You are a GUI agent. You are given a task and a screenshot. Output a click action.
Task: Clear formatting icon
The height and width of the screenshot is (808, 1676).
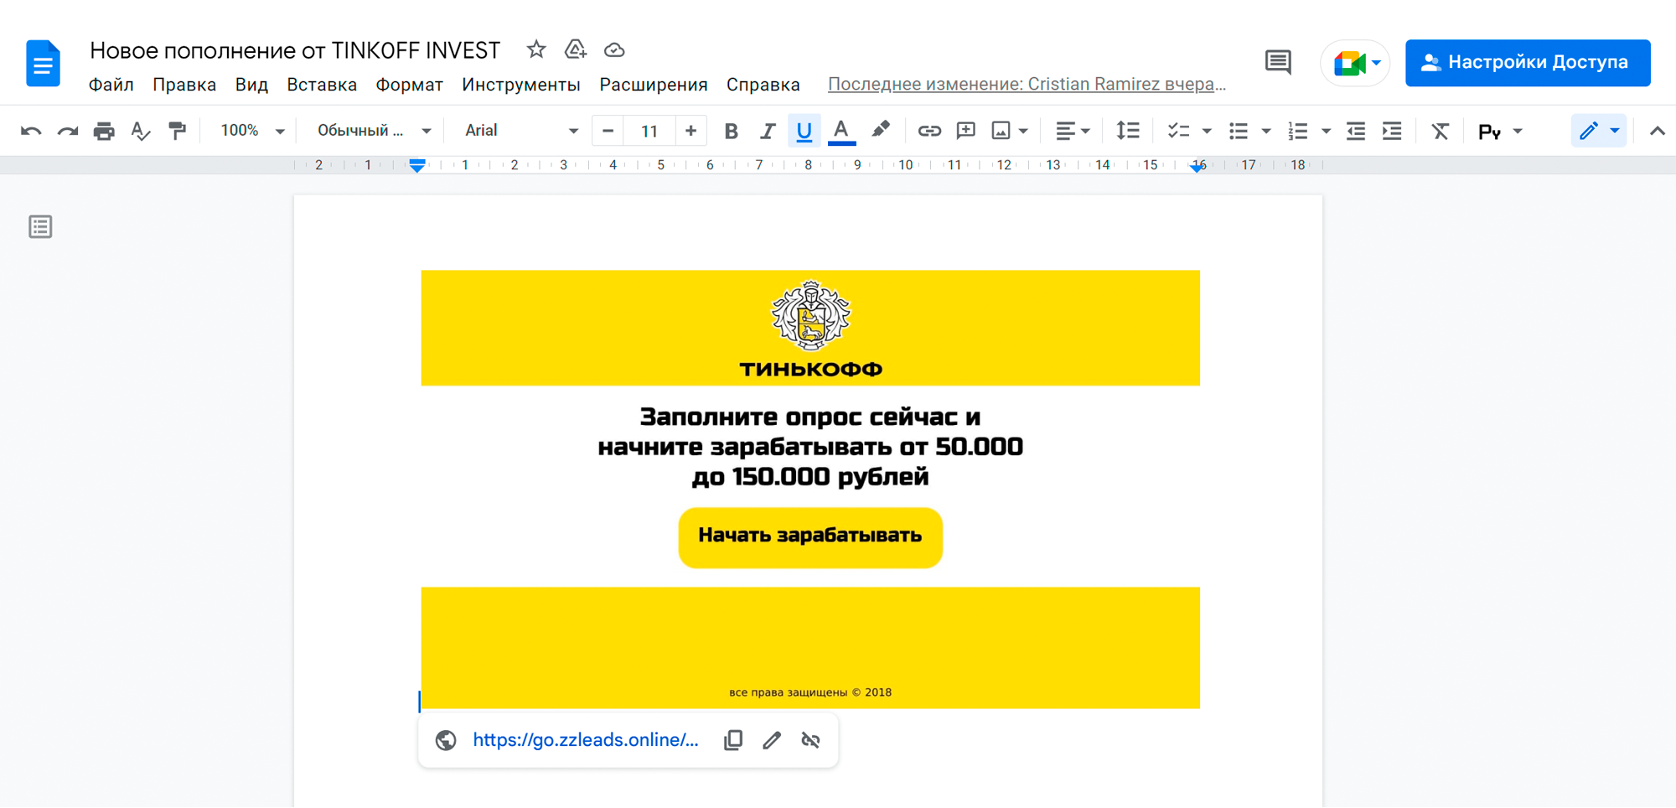[x=1440, y=131]
